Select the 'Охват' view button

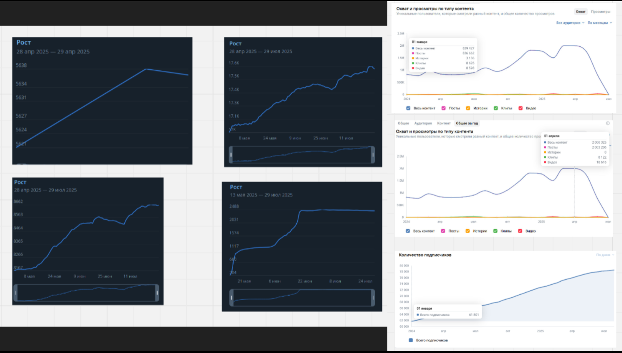[x=581, y=12]
